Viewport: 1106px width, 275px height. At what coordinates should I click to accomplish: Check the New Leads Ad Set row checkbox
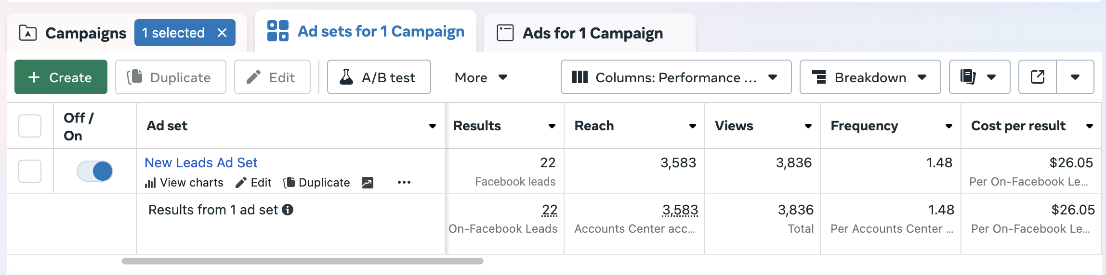[x=30, y=171]
